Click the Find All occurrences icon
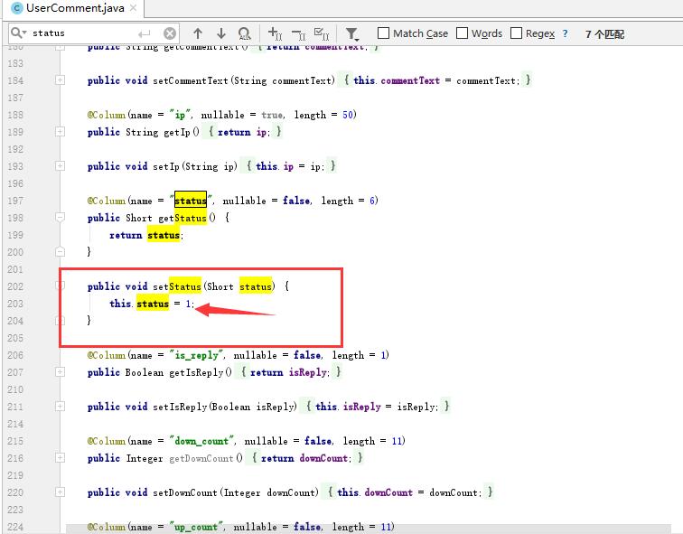 (245, 34)
